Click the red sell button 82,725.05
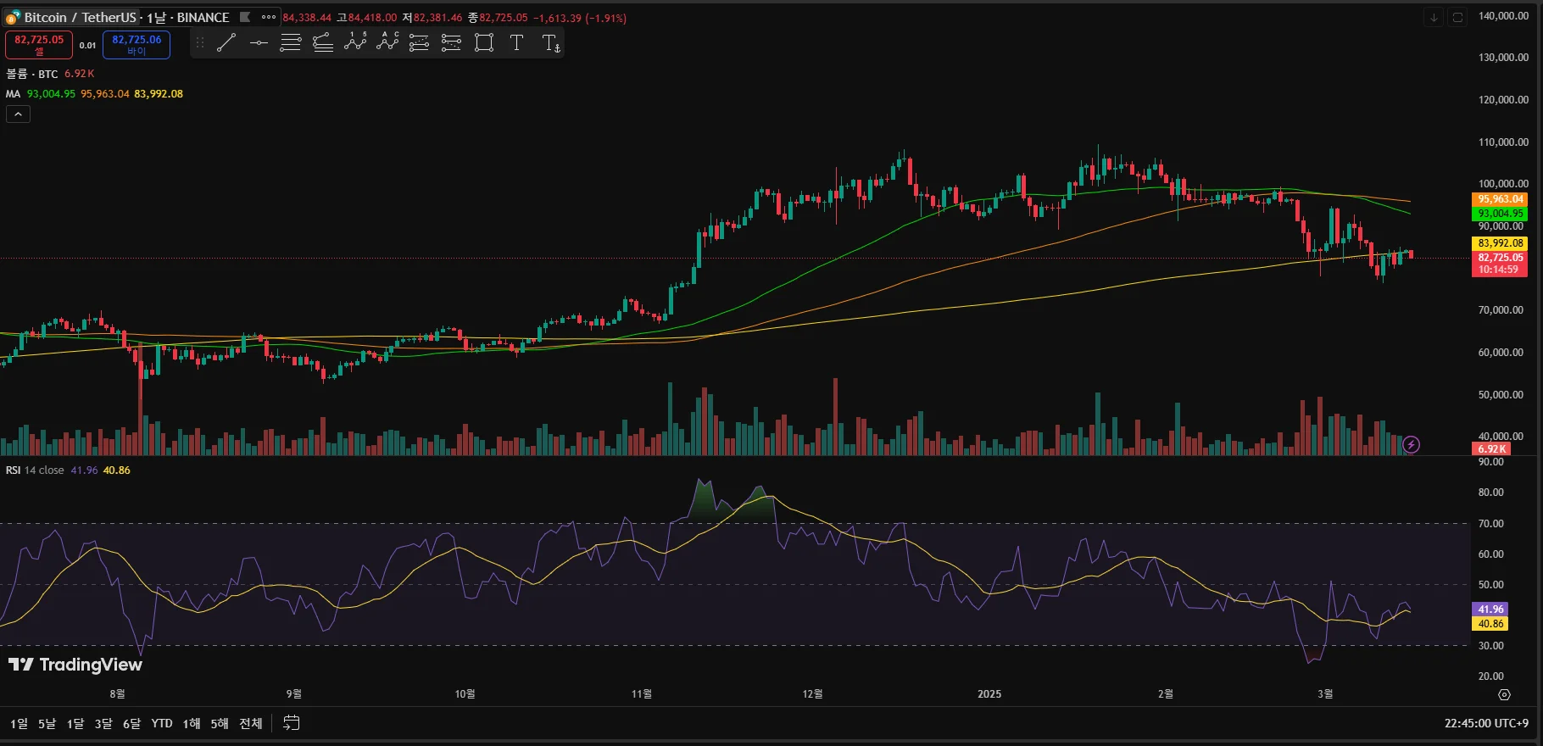This screenshot has height=746, width=1543. (x=39, y=44)
